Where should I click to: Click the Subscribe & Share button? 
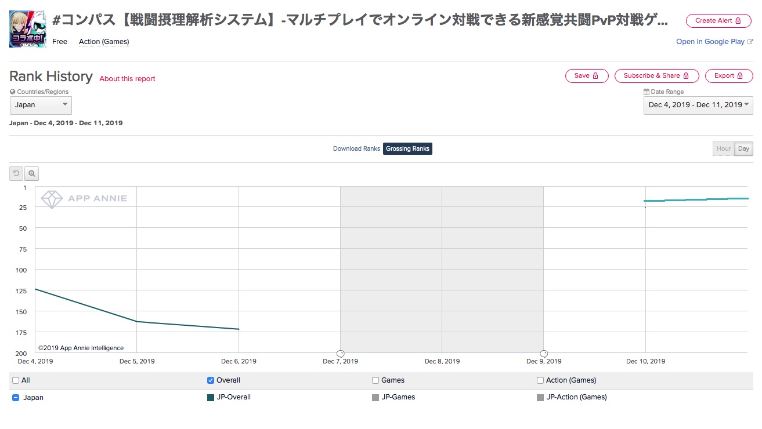tap(656, 76)
